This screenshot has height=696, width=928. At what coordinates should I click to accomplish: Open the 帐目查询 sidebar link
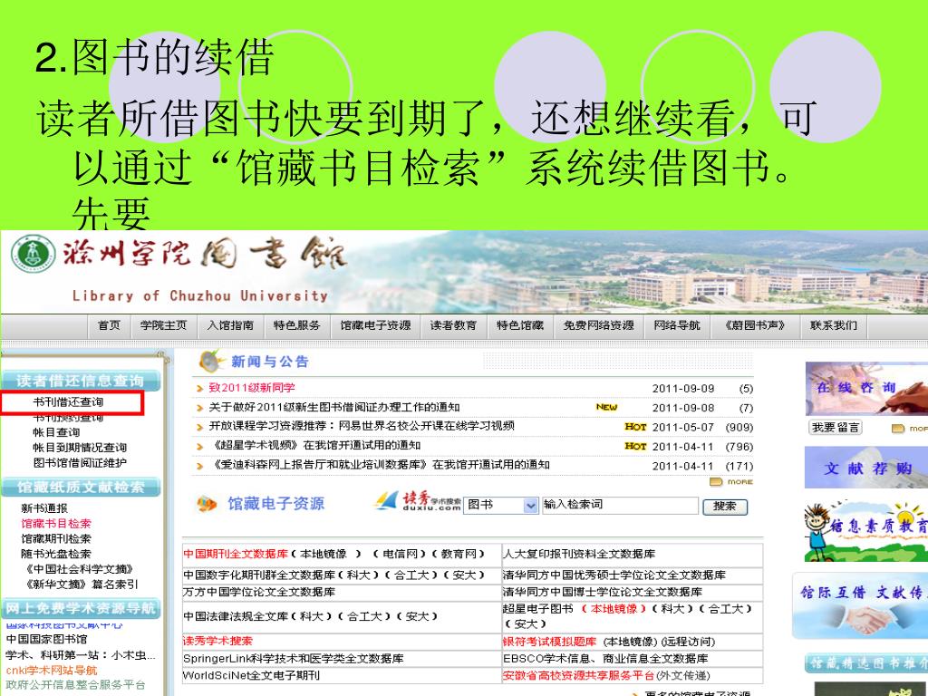[56, 432]
